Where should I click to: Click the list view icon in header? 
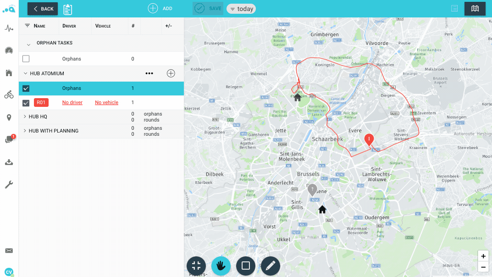click(x=454, y=8)
